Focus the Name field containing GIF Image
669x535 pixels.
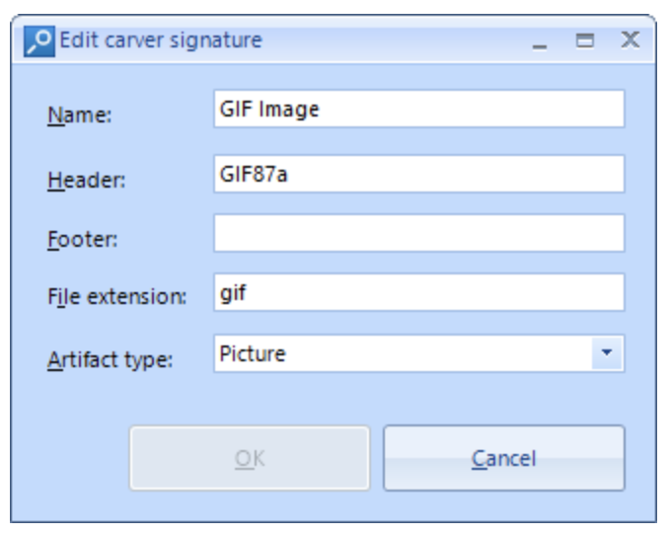click(419, 109)
